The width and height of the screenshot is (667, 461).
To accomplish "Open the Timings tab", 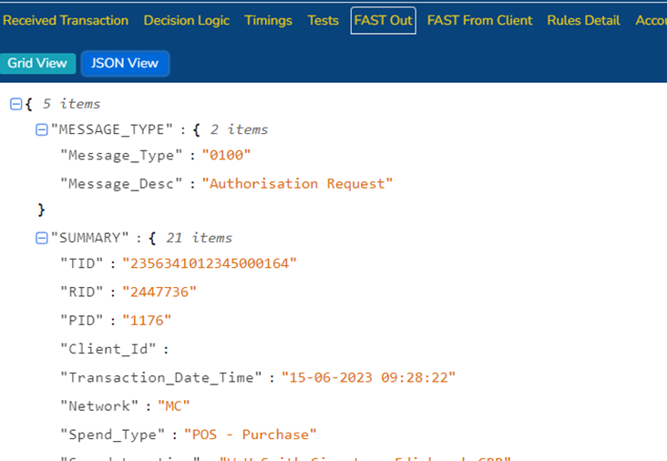I will (268, 20).
